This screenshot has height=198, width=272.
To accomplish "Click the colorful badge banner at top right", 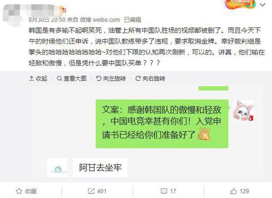I will coord(240,4).
